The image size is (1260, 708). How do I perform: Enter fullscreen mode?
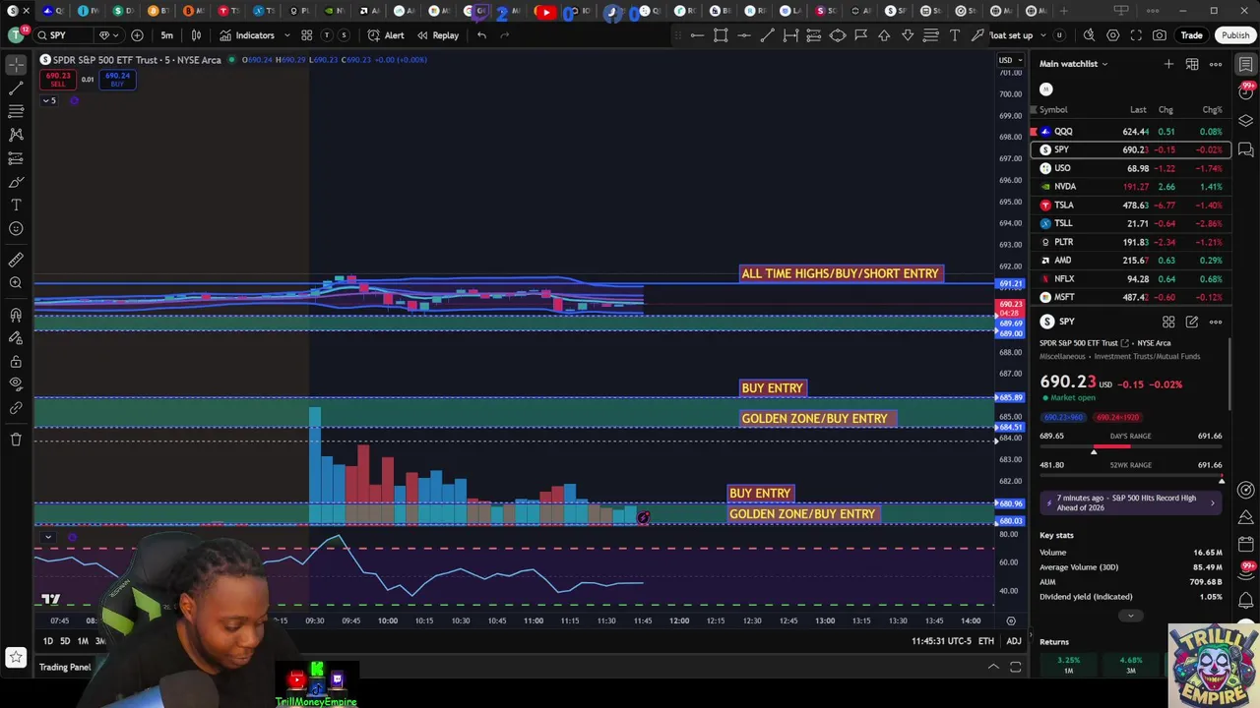pos(1136,35)
